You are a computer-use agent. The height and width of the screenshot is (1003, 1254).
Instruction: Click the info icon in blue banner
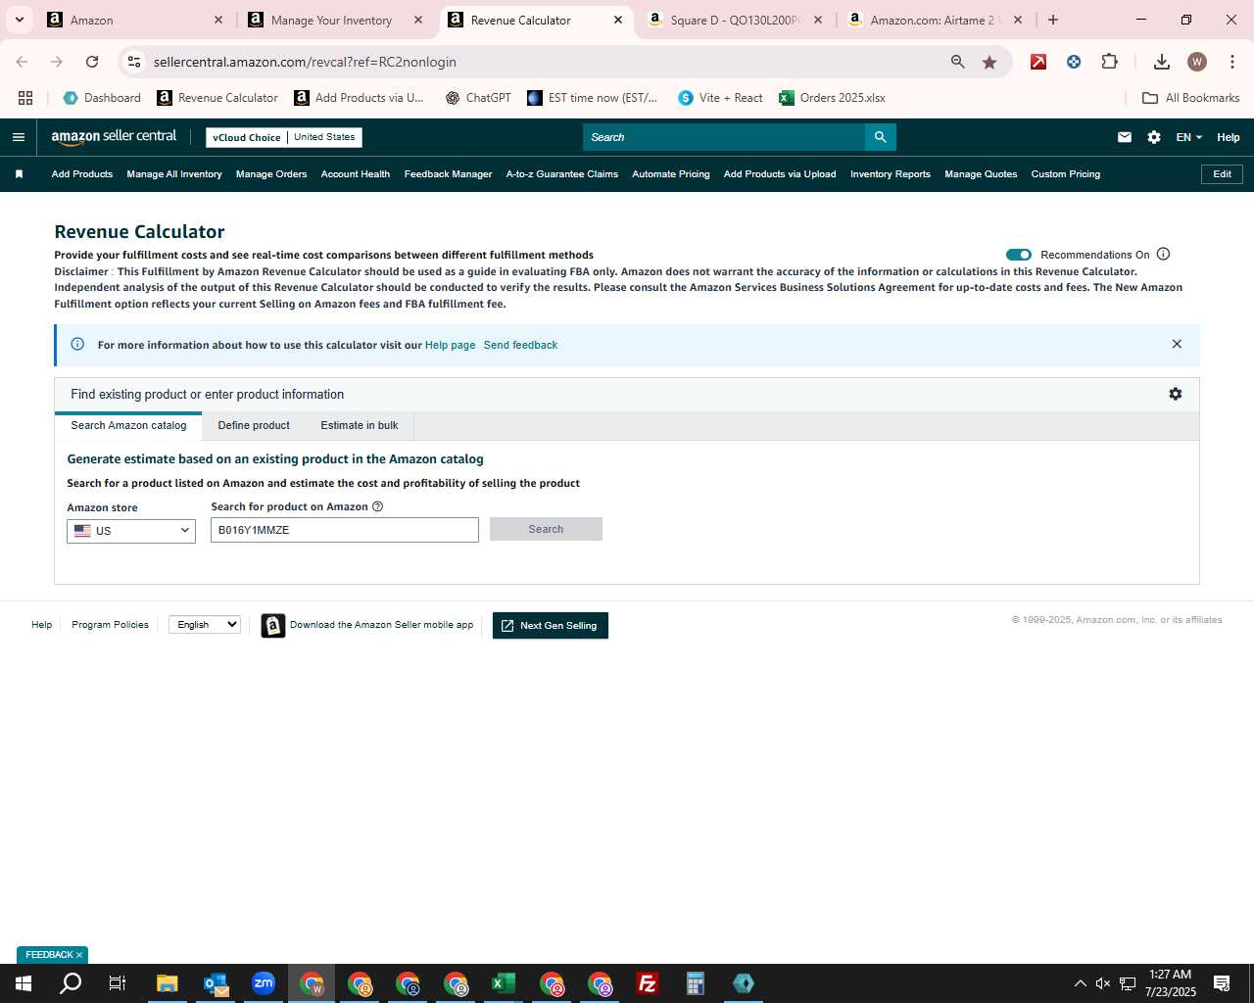[x=77, y=344]
